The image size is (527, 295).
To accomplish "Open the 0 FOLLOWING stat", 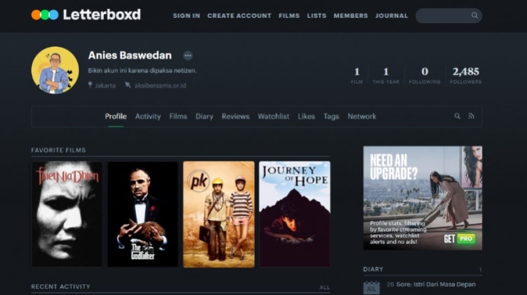I will coord(424,75).
